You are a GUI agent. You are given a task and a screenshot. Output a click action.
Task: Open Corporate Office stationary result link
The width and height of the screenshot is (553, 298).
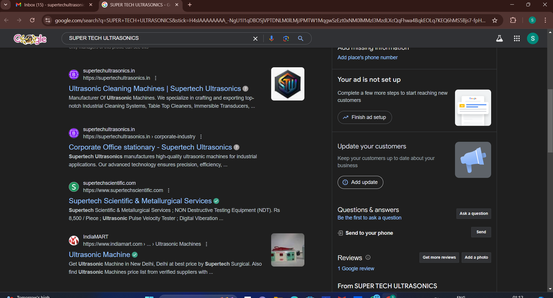(x=150, y=147)
